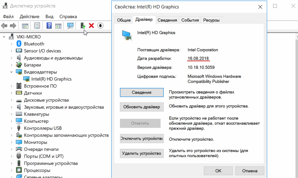Click the circled down-arrow toolbar icon
Image resolution: width=298 pixels, height=178 pixels.
tap(100, 26)
